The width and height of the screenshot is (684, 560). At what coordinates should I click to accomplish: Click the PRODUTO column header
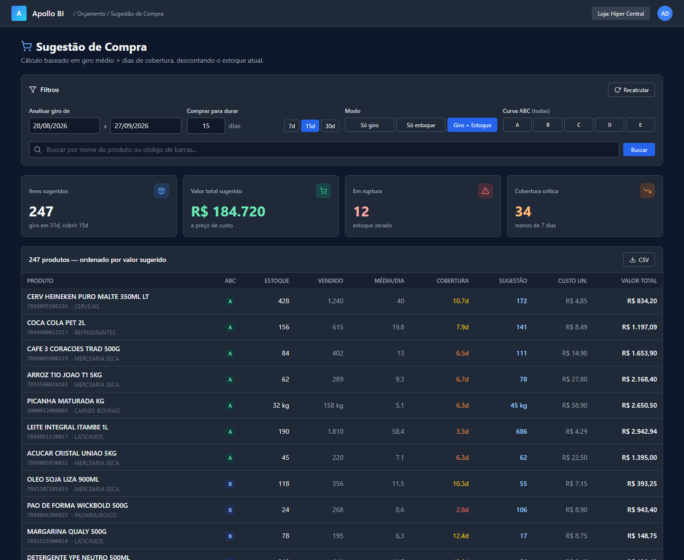pos(40,280)
